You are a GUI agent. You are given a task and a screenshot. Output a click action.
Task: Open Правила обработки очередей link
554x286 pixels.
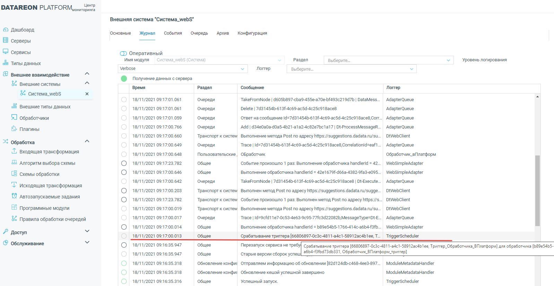pyautogui.click(x=53, y=219)
